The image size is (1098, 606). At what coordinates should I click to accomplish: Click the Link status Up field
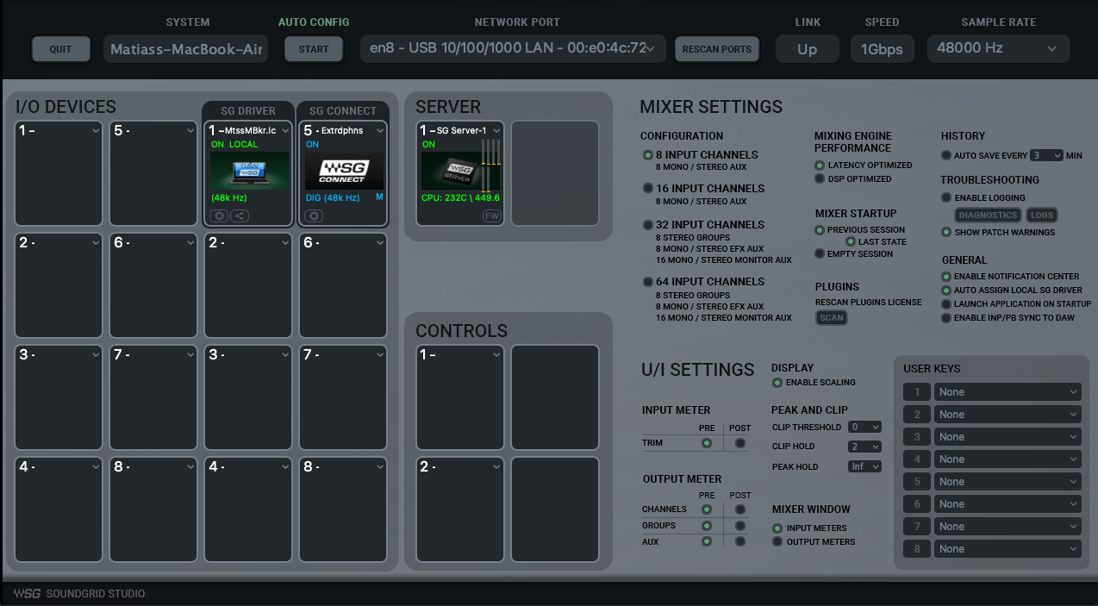click(x=807, y=49)
